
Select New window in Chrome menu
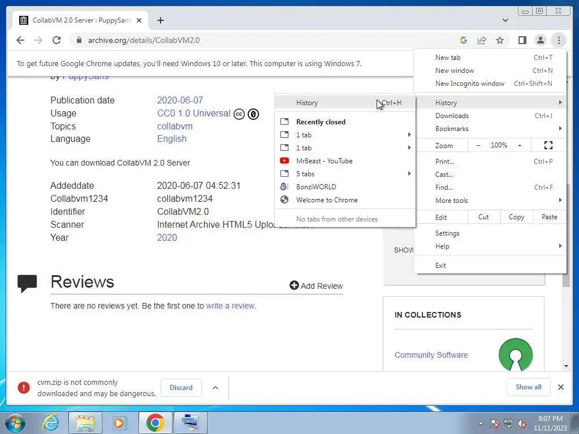tap(490, 71)
